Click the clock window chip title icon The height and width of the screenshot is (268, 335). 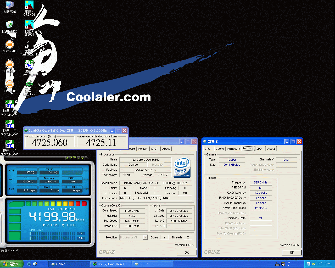(26, 130)
